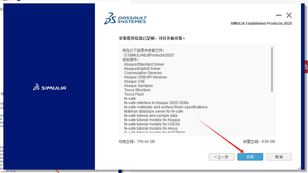Click the SIMULIA Established Products 2025 title
The image size is (308, 173).
pos(261,23)
